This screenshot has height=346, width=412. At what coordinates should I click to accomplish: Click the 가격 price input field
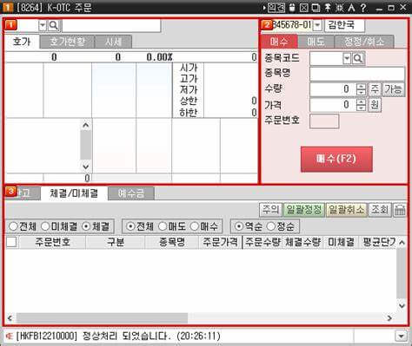tap(333, 105)
